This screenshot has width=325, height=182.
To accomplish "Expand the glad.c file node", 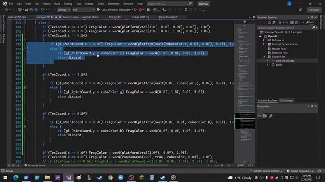I will 268,65.
